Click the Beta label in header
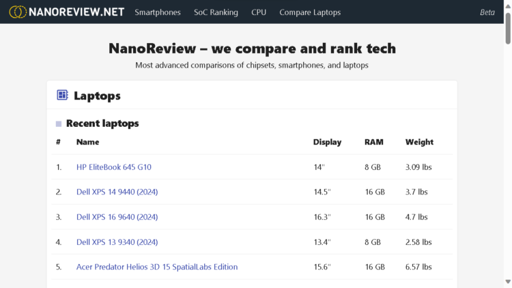 [487, 12]
